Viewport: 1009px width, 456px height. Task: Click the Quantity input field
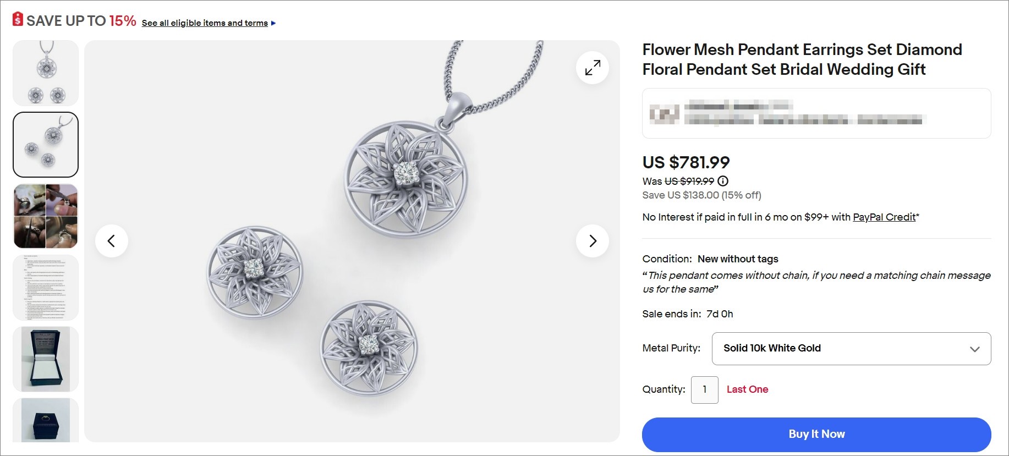[705, 389]
